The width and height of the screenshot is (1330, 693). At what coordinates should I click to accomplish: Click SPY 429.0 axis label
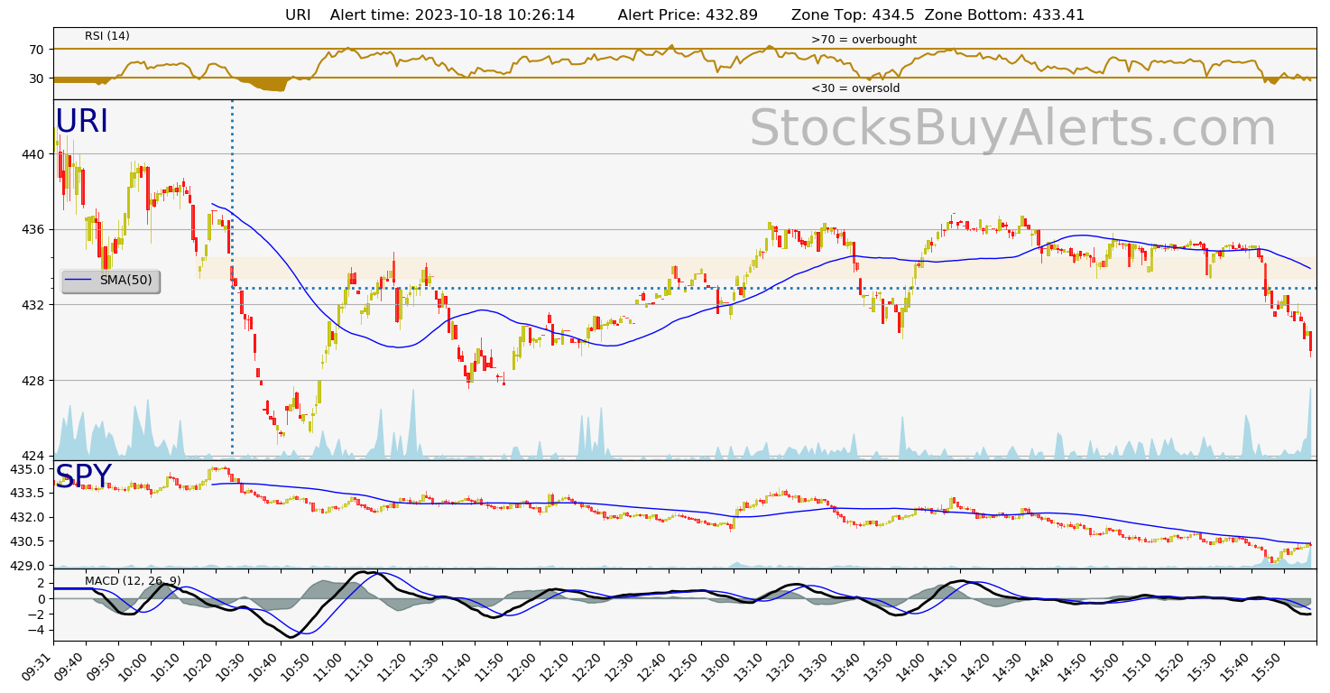(x=28, y=565)
